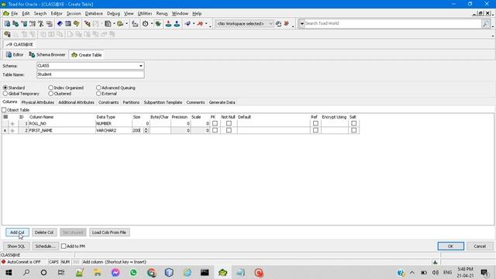Select the Advanced Queuing radio option
The image size is (496, 279).
[x=98, y=88]
